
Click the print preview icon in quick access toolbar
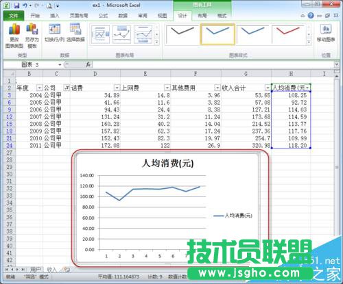49,5
